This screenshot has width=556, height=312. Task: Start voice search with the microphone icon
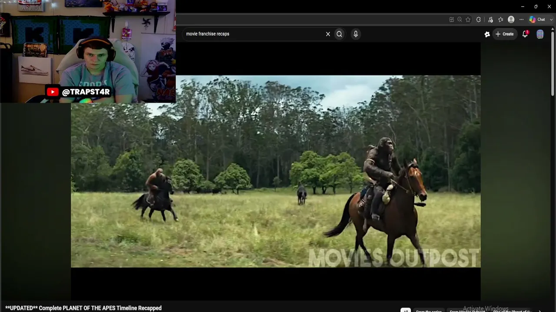tap(356, 34)
